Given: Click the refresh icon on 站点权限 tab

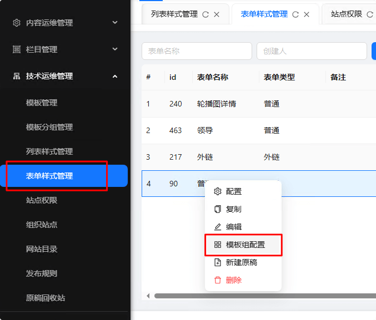Looking at the screenshot, I should coord(370,14).
